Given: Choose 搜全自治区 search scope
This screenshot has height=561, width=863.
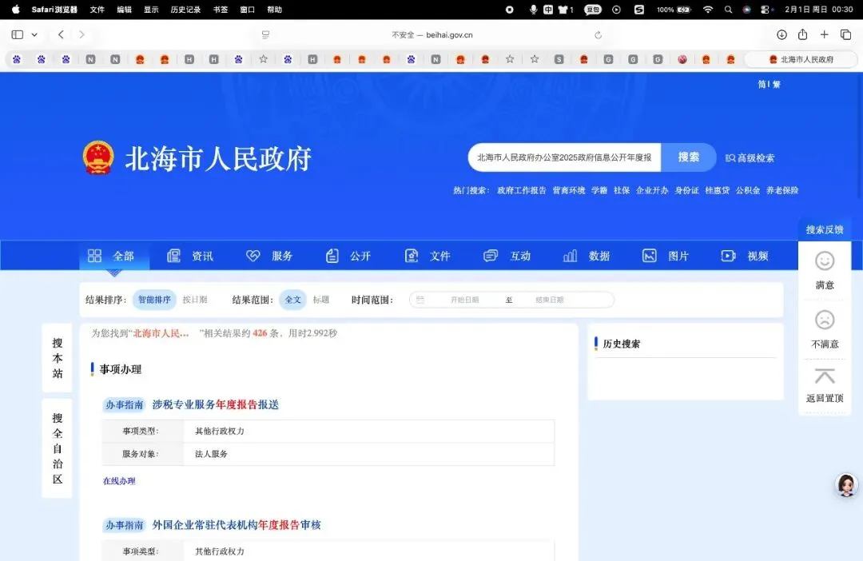Looking at the screenshot, I should coord(58,448).
